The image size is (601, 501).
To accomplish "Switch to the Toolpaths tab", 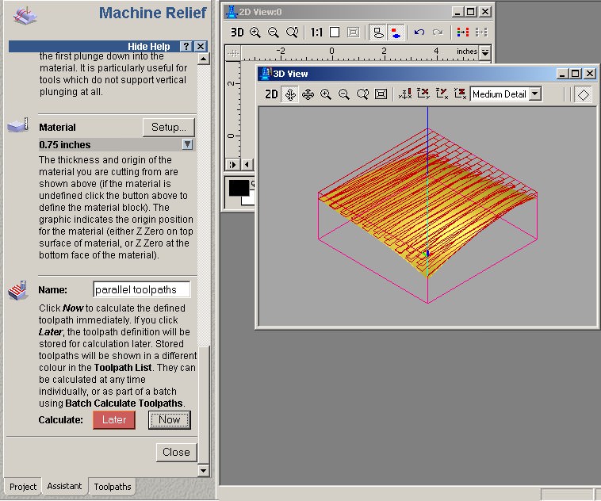I will click(x=113, y=487).
